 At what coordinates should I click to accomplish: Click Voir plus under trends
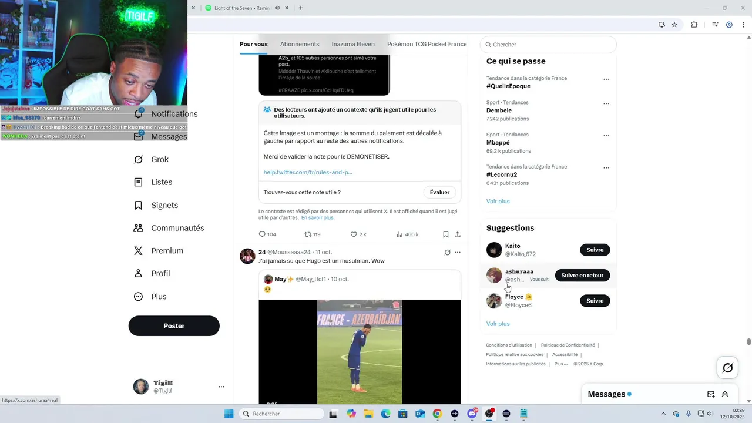[498, 201]
